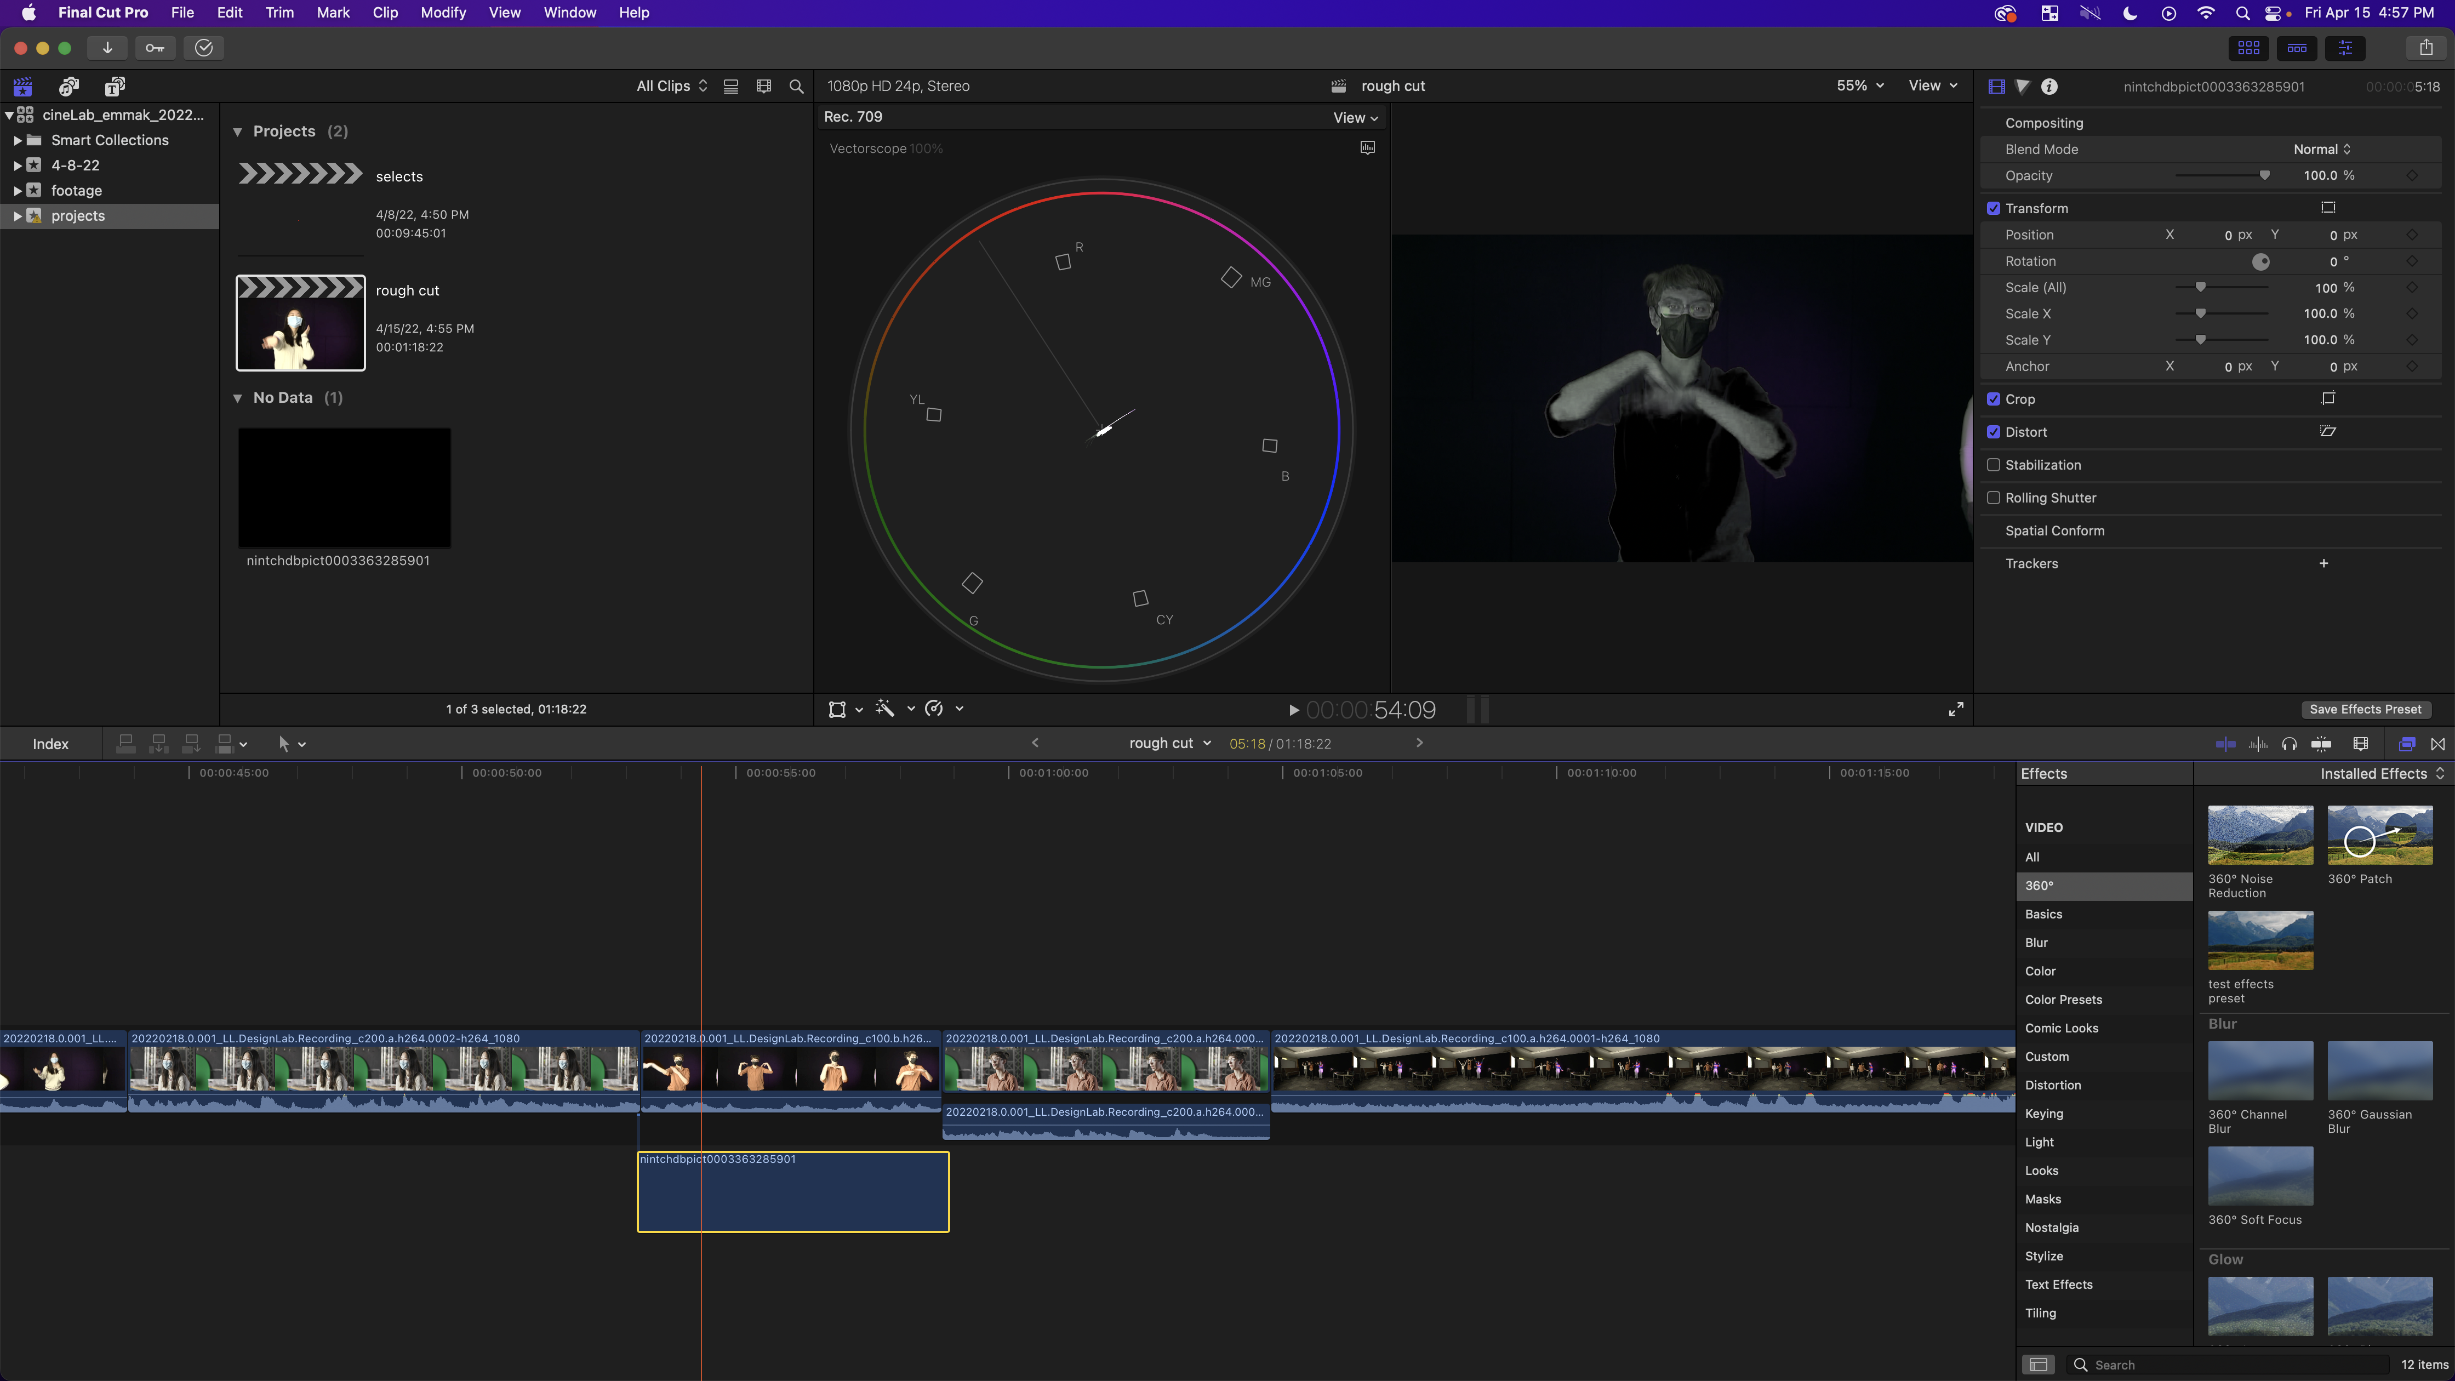Screen dimensions: 2455x1381
Task: Open the 55% viewer zoom dropdown
Action: point(1859,86)
